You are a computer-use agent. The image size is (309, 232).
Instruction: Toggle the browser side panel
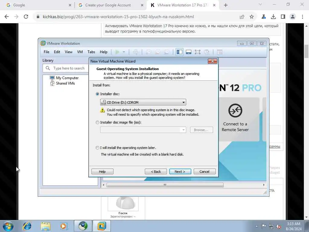click(x=283, y=17)
